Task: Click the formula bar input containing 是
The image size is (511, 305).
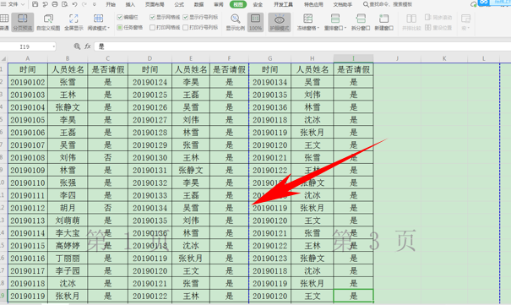Action: (302, 46)
